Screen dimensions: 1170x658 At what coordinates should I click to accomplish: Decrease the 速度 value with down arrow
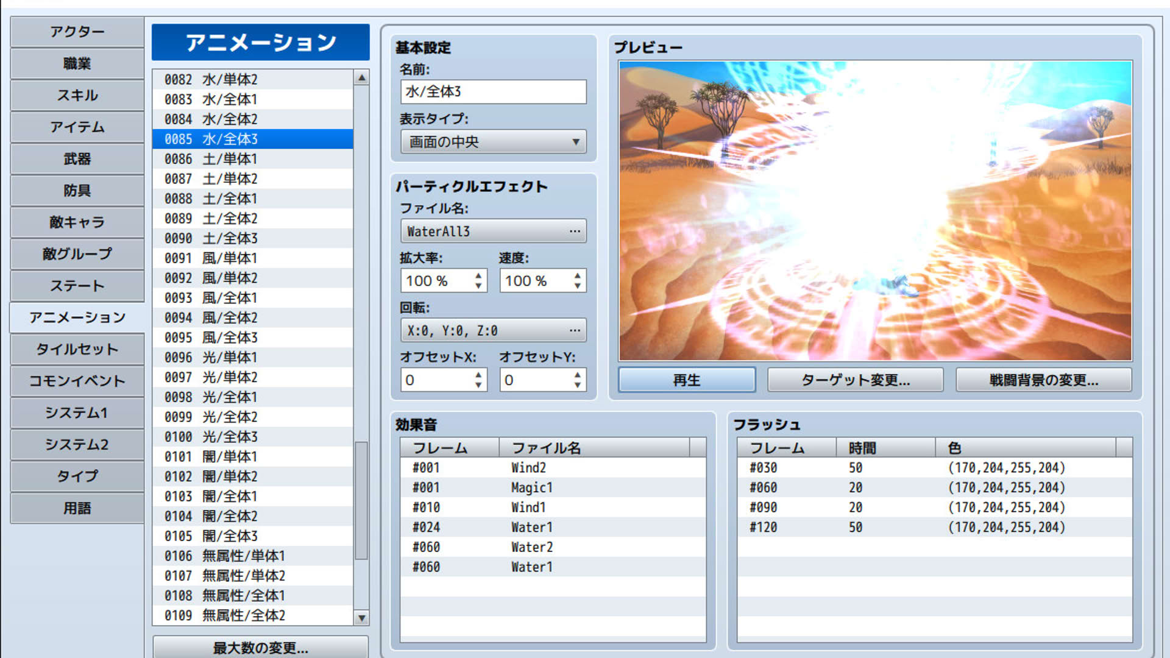(577, 286)
